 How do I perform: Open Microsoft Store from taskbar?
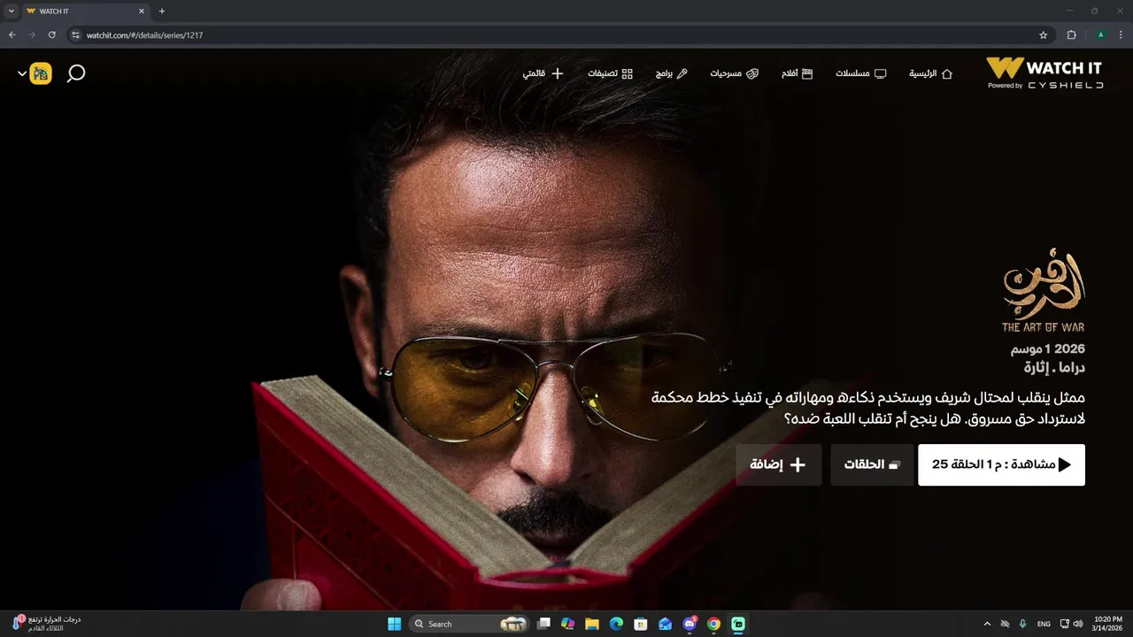coord(641,624)
